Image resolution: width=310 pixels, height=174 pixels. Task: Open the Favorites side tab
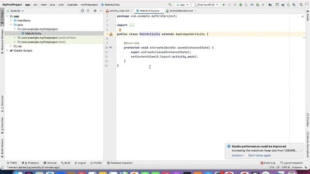2,126
